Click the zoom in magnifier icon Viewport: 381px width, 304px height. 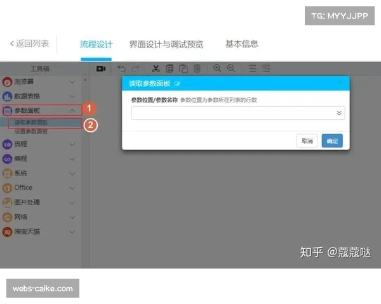coord(217,68)
